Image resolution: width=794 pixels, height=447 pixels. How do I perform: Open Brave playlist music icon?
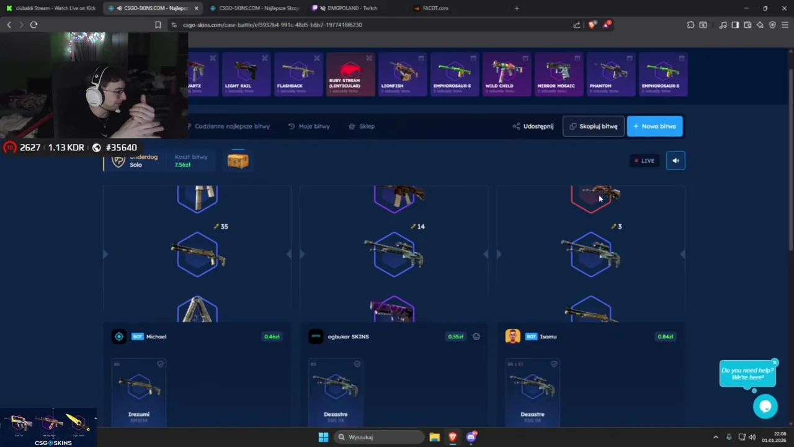[x=723, y=25]
